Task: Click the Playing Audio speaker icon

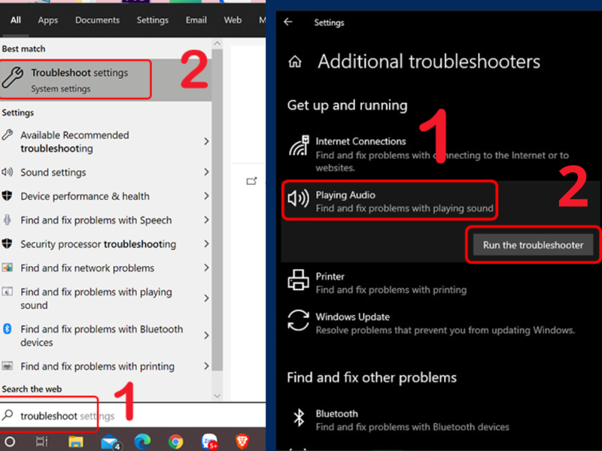Action: [299, 199]
